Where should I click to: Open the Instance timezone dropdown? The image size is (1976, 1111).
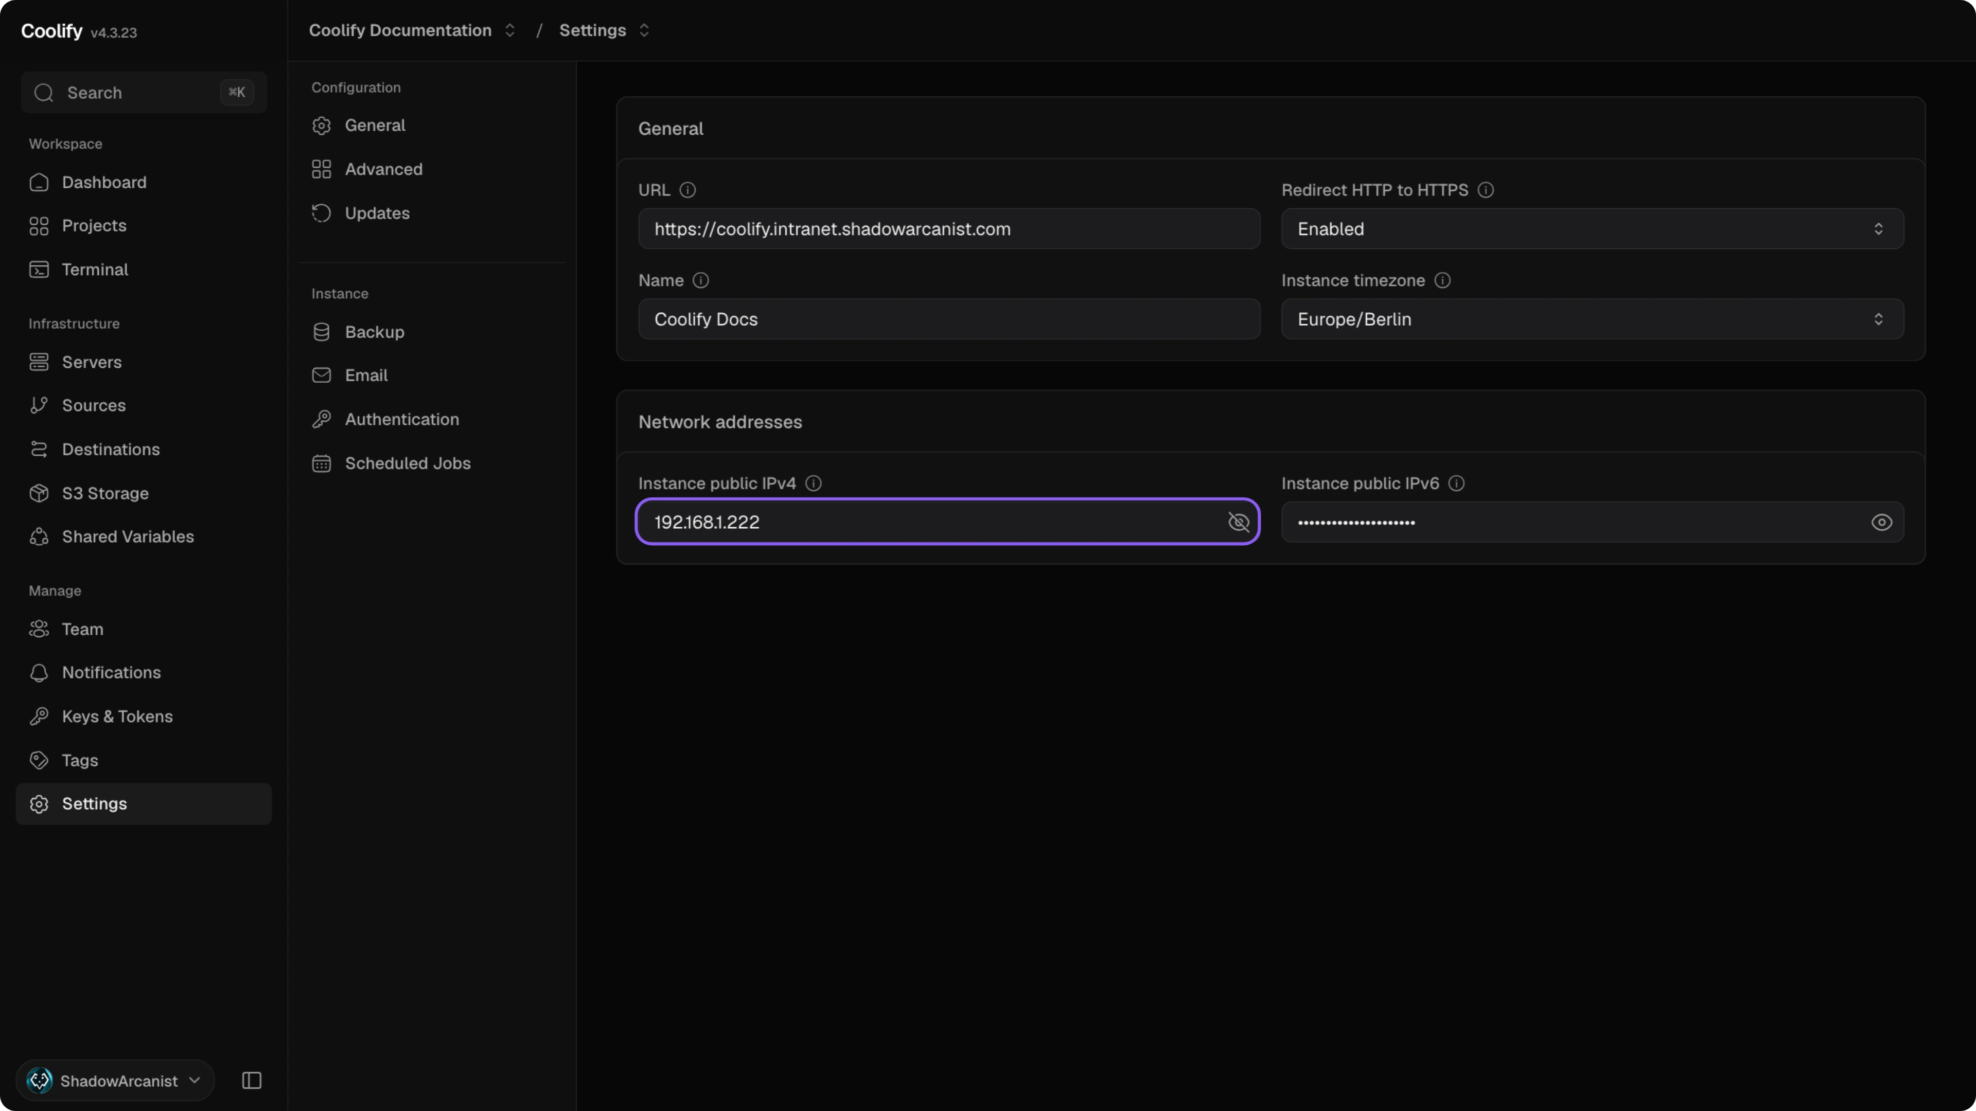click(1593, 319)
